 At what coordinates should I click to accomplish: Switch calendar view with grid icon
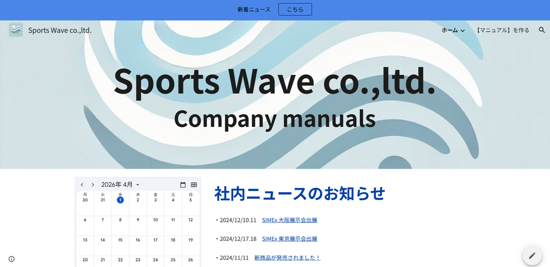click(194, 185)
